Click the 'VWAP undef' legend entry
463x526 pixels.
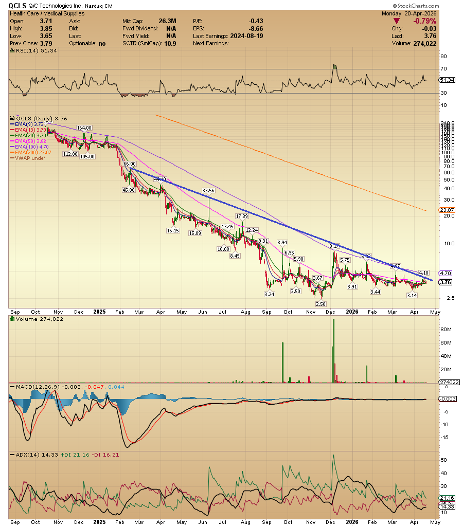[x=28, y=158]
